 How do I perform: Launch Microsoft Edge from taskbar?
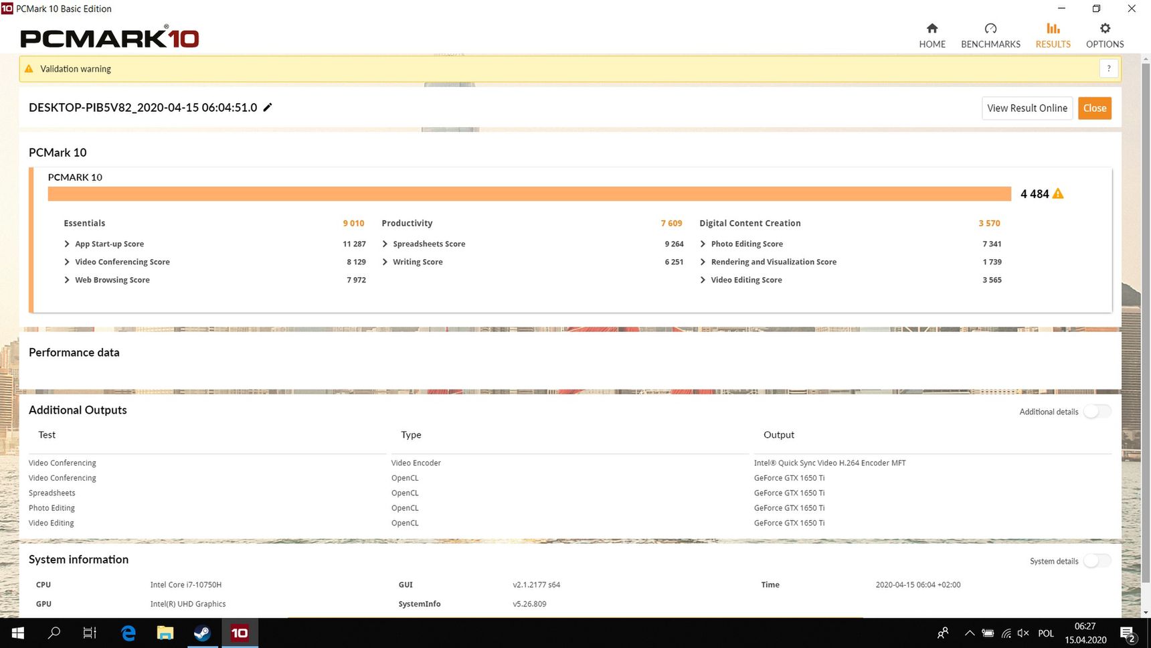click(128, 633)
